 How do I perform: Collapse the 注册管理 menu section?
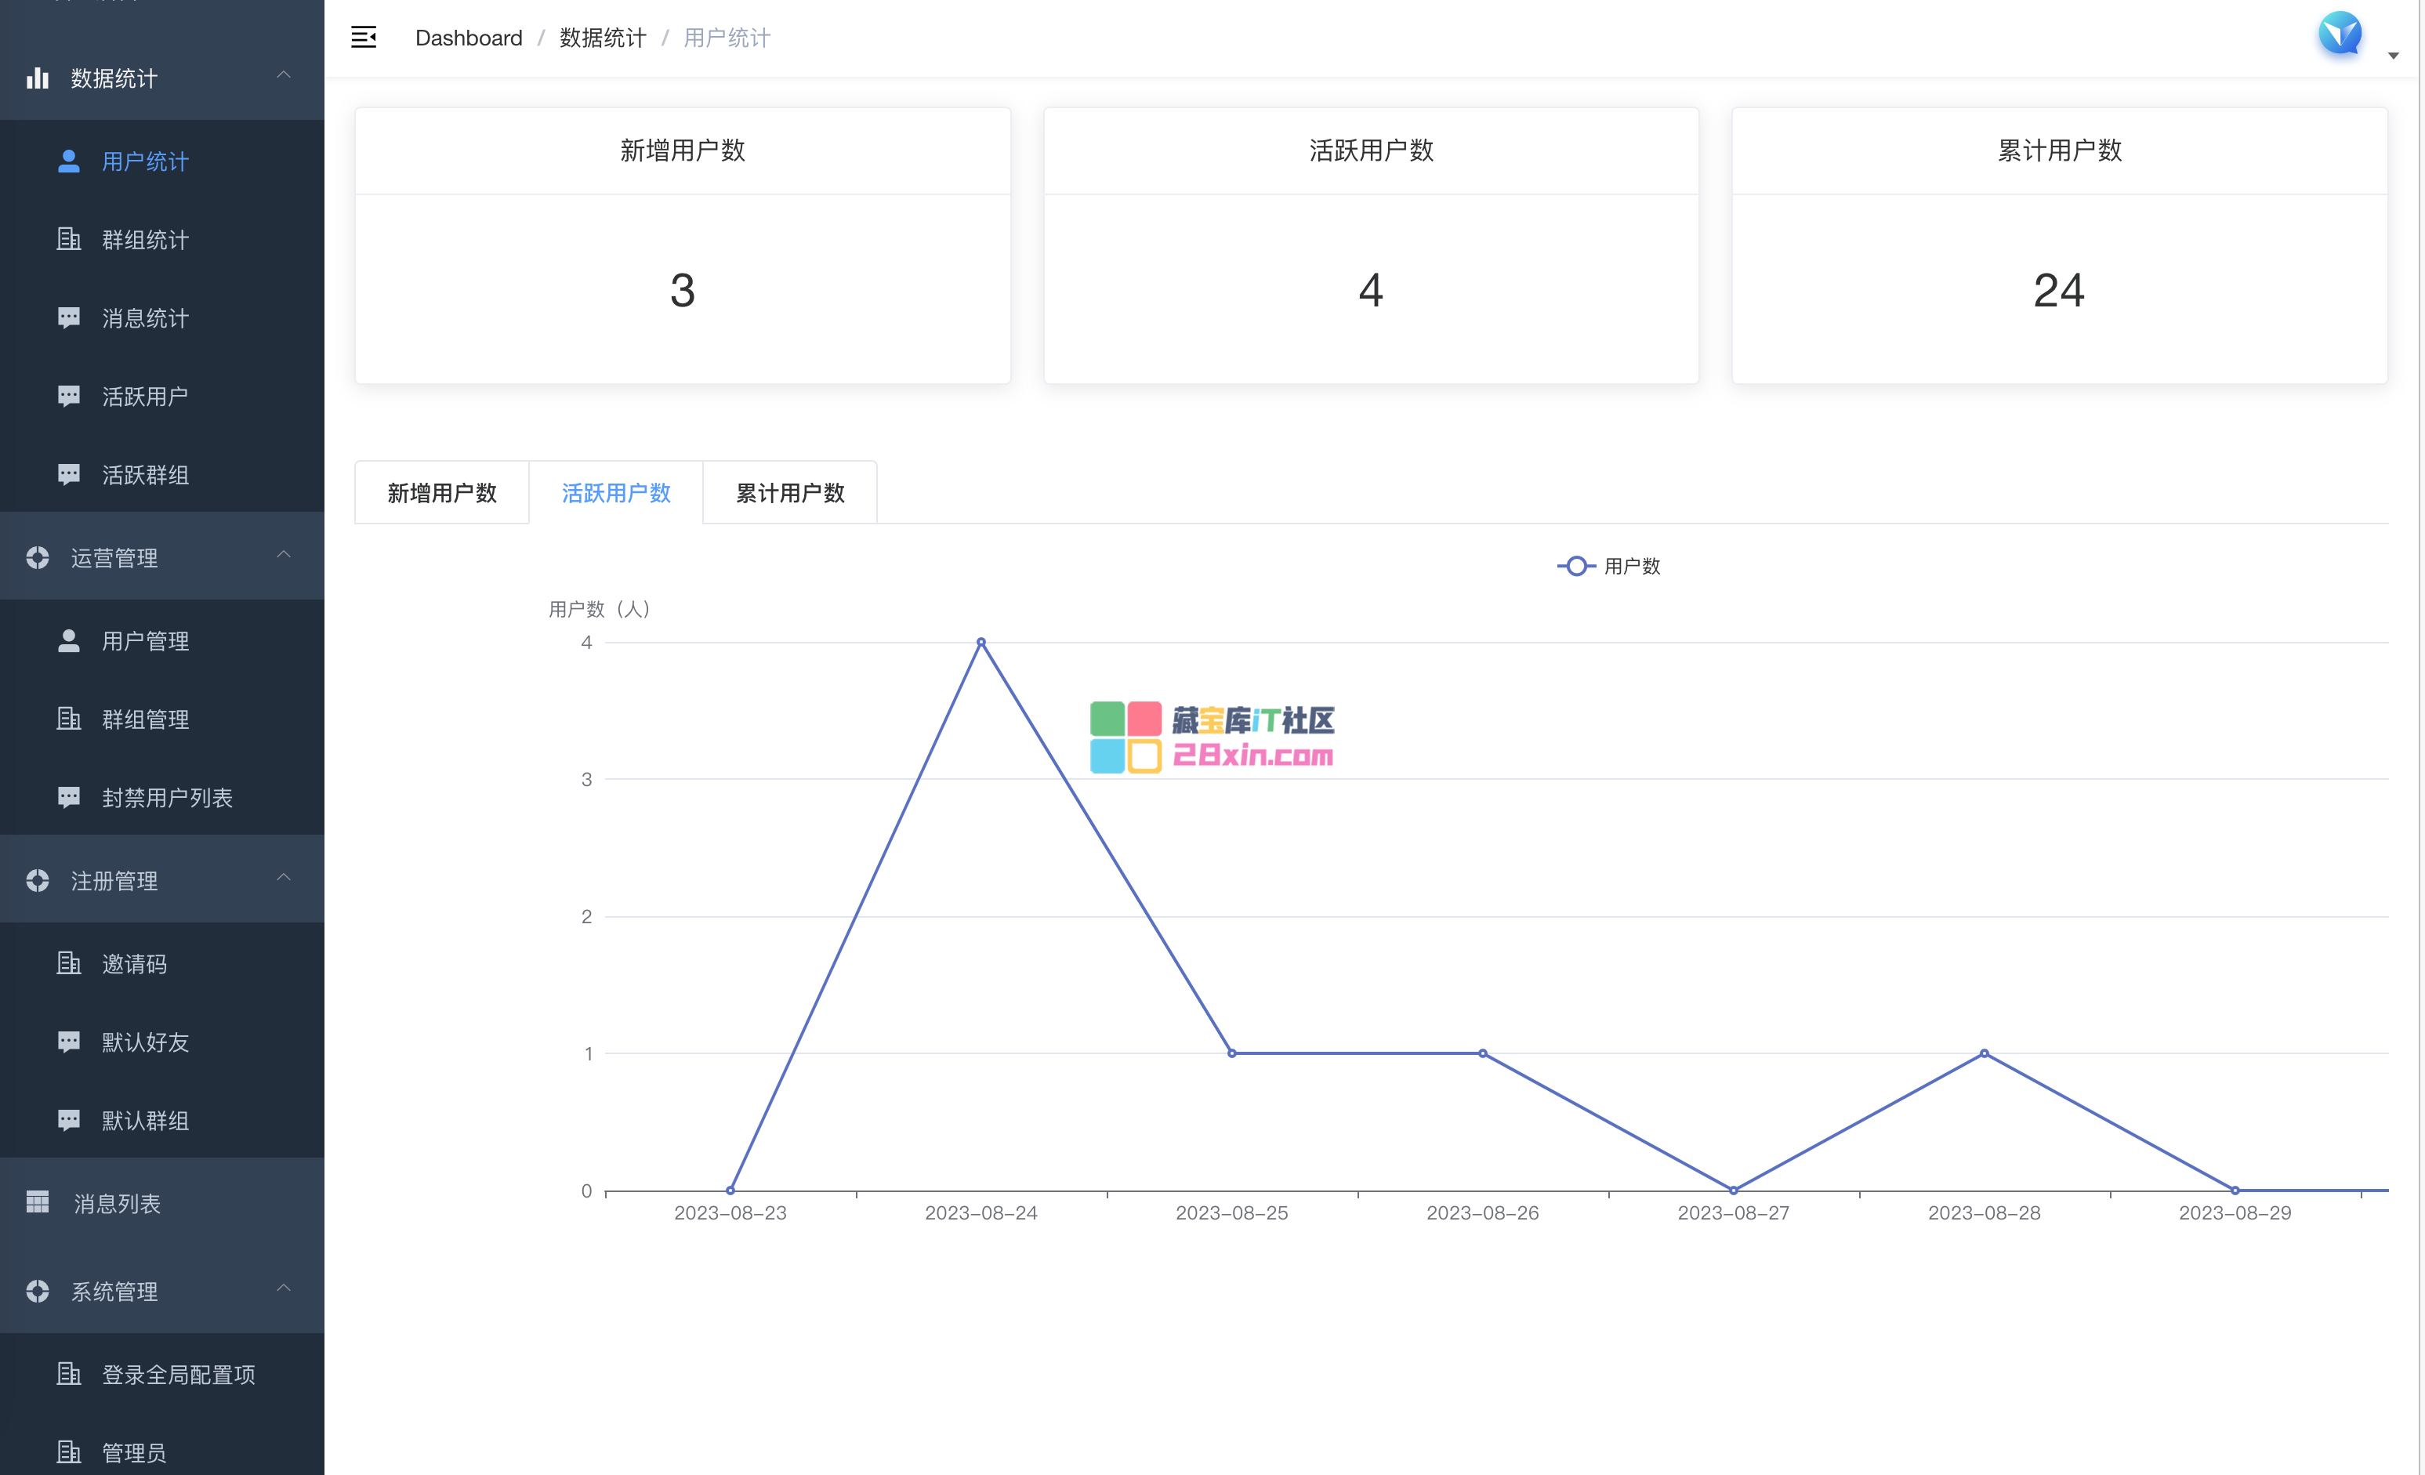(x=284, y=879)
